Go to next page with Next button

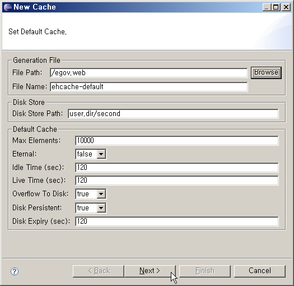[150, 271]
